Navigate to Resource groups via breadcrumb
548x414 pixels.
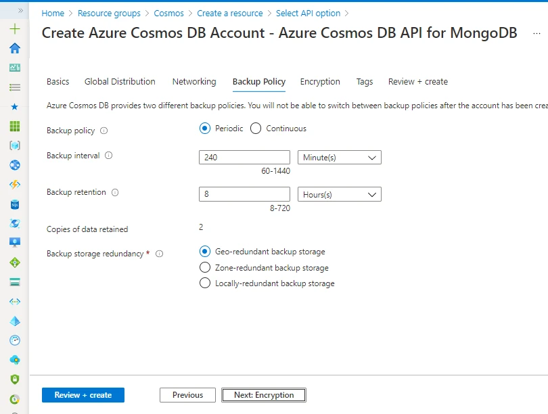coord(109,13)
